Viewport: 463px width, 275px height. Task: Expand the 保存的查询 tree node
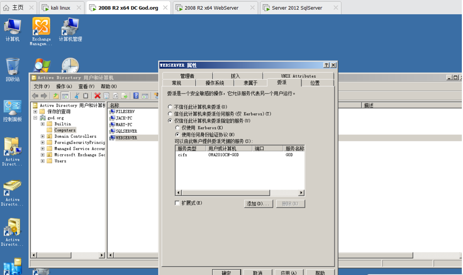click(36, 112)
